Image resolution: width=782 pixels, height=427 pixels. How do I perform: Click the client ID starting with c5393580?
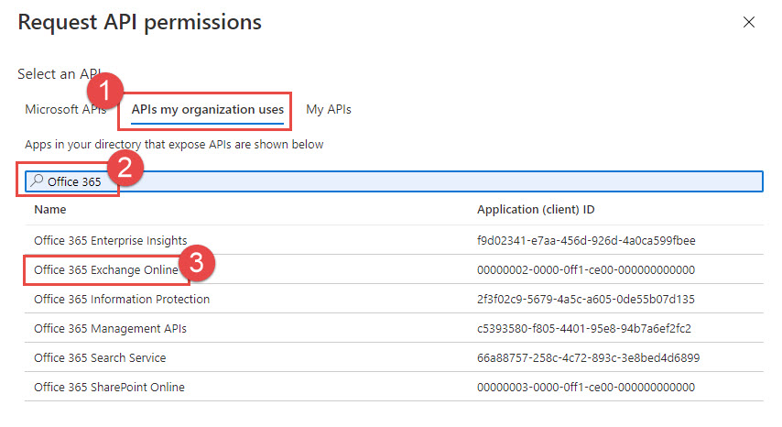586,328
